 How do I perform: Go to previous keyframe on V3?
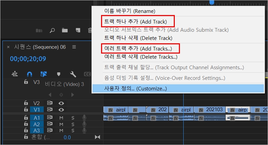tap(50, 95)
